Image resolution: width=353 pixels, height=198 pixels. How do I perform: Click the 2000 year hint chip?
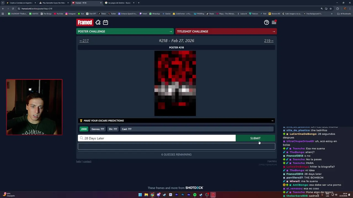pyautogui.click(x=84, y=129)
